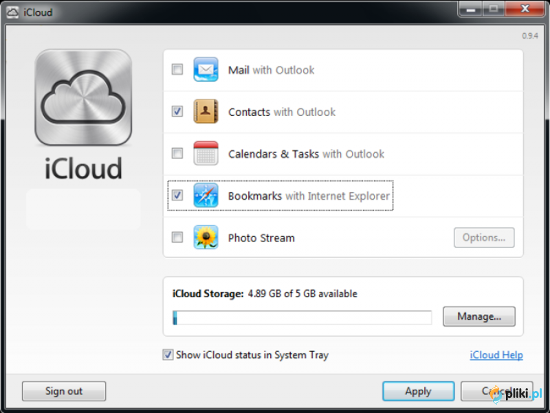Click the large iCloud logo
This screenshot has width=550, height=413.
tap(83, 97)
